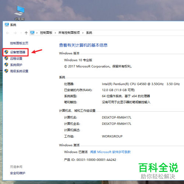184x184 pixels.
Task: Click Windows 10 专业版 text
Action: [x=78, y=60]
